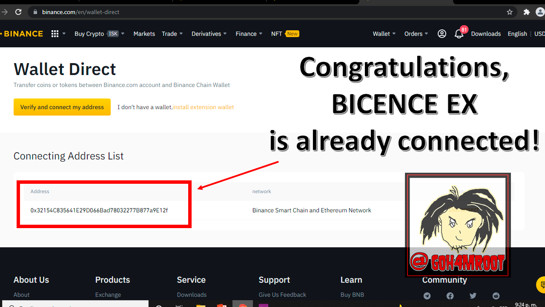This screenshot has height=307, width=545.
Task: Expand the apps grid dropdown arrow
Action: (x=64, y=34)
